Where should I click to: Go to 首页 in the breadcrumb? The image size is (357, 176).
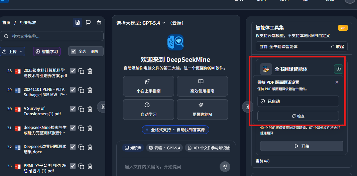pos(6,22)
